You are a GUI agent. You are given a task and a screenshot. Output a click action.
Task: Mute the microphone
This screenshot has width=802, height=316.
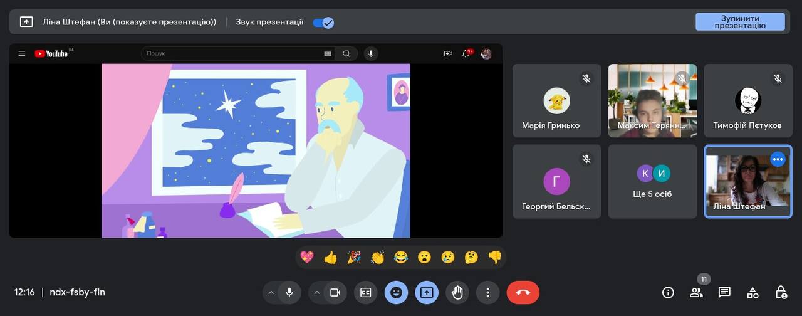pos(289,292)
